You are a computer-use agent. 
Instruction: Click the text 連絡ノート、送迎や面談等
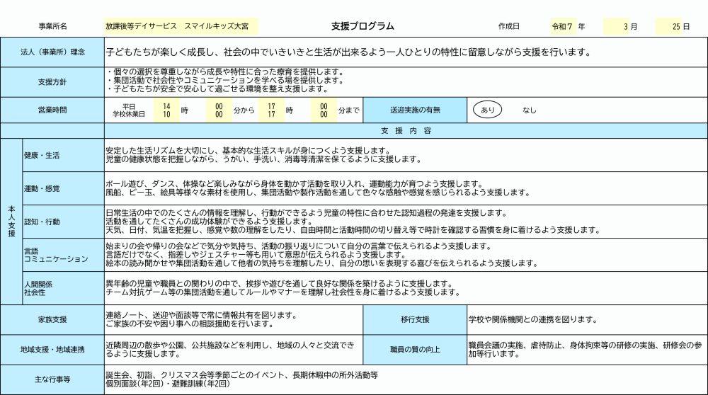click(x=201, y=316)
